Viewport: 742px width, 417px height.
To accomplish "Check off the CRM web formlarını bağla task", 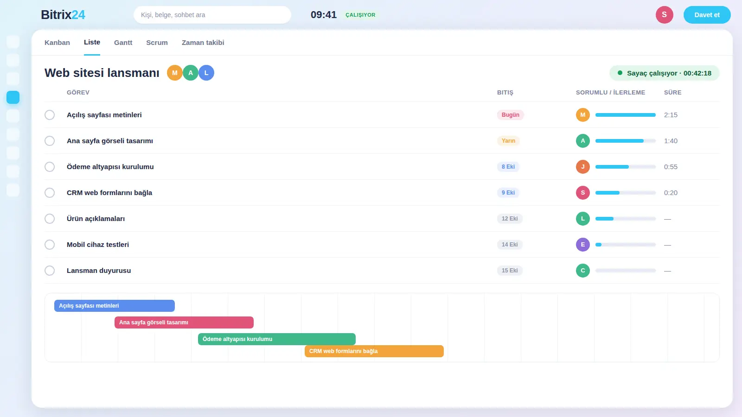I will pos(50,193).
